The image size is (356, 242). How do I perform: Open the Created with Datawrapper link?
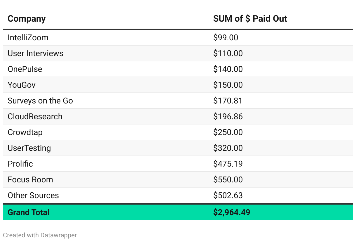40,235
